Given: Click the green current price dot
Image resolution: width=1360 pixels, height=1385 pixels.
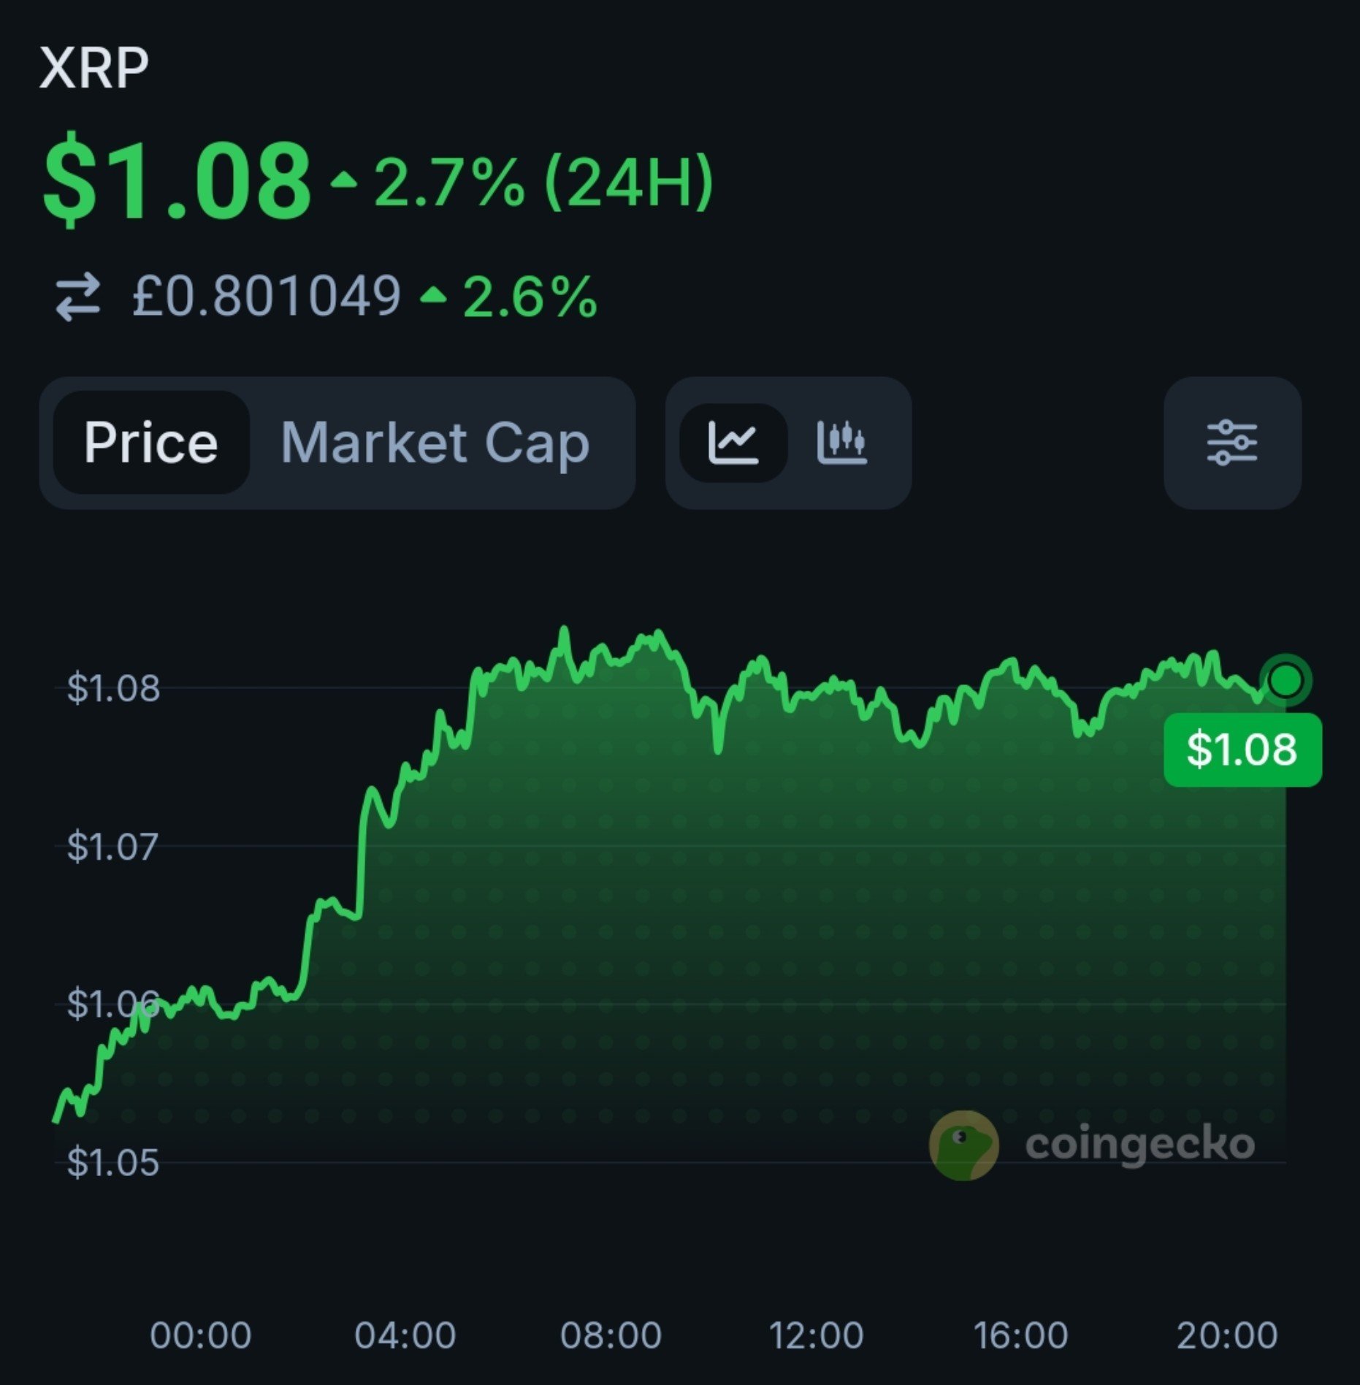Looking at the screenshot, I should [x=1285, y=680].
